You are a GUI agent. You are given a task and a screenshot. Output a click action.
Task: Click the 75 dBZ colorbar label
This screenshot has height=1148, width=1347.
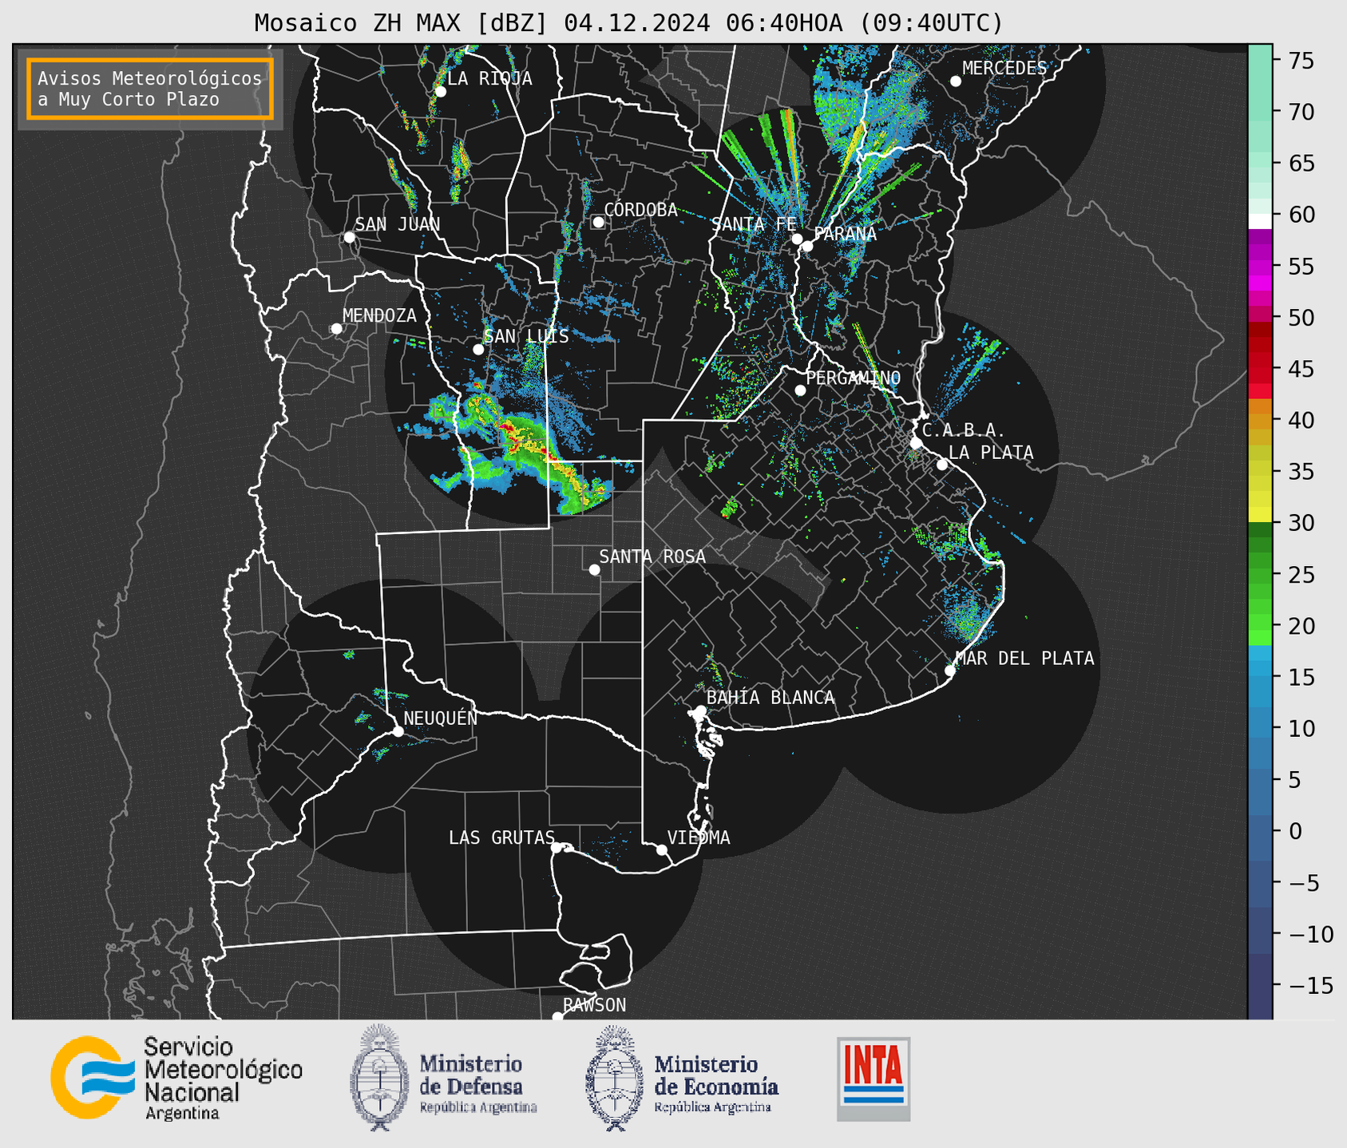(x=1301, y=61)
